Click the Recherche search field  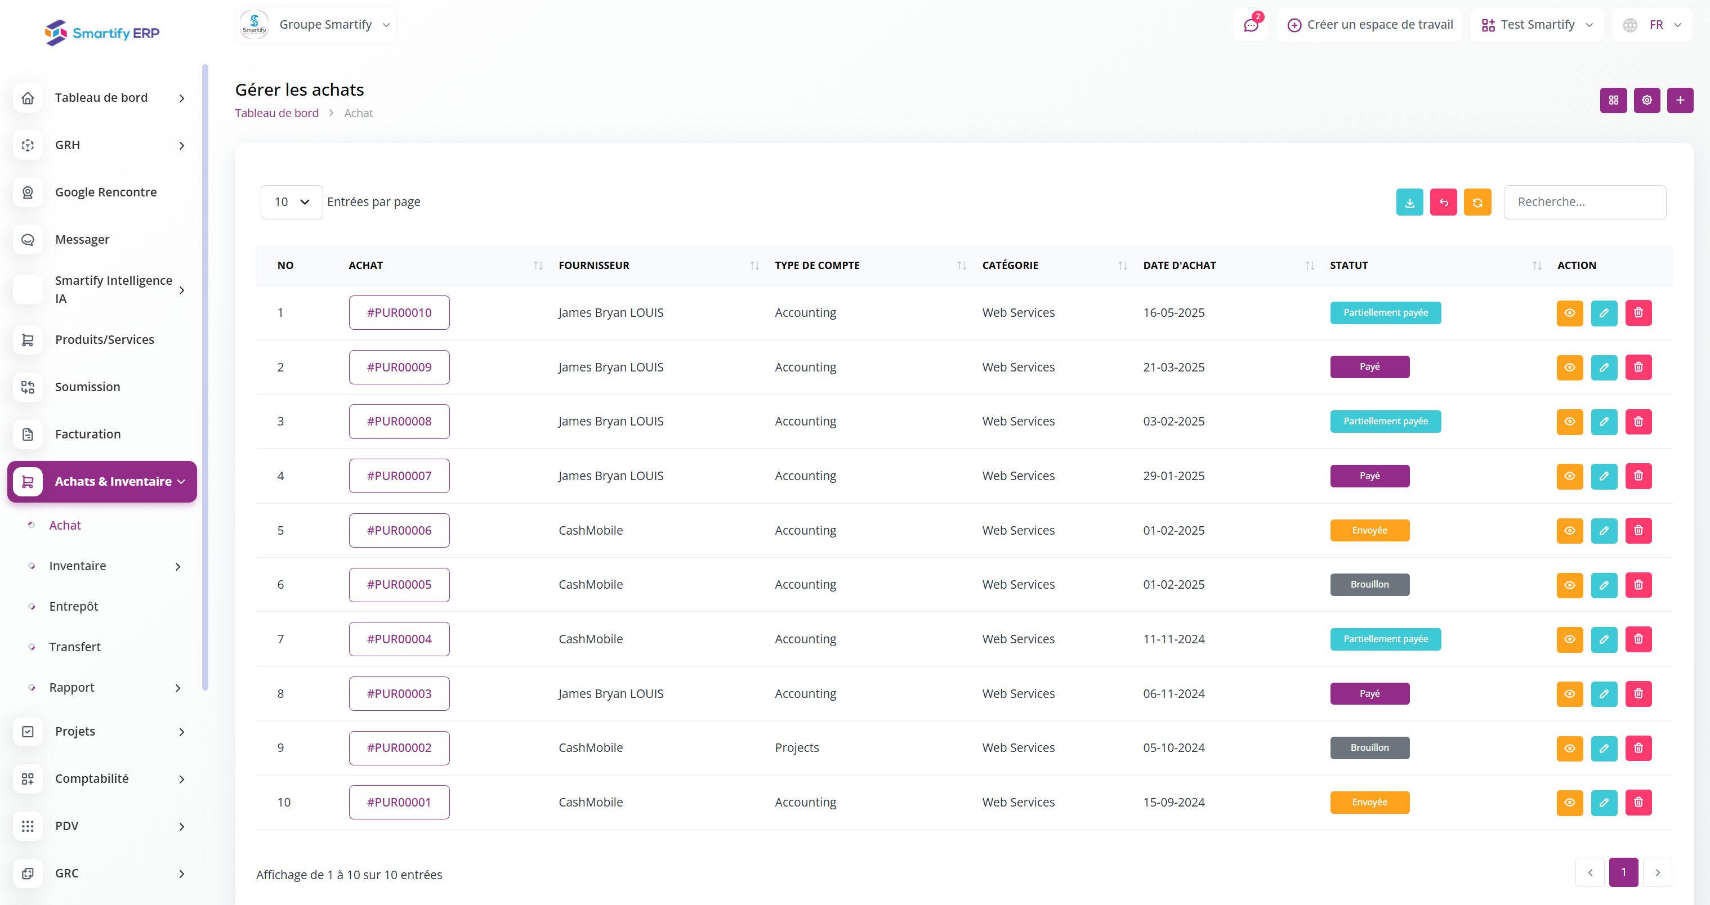click(1584, 201)
